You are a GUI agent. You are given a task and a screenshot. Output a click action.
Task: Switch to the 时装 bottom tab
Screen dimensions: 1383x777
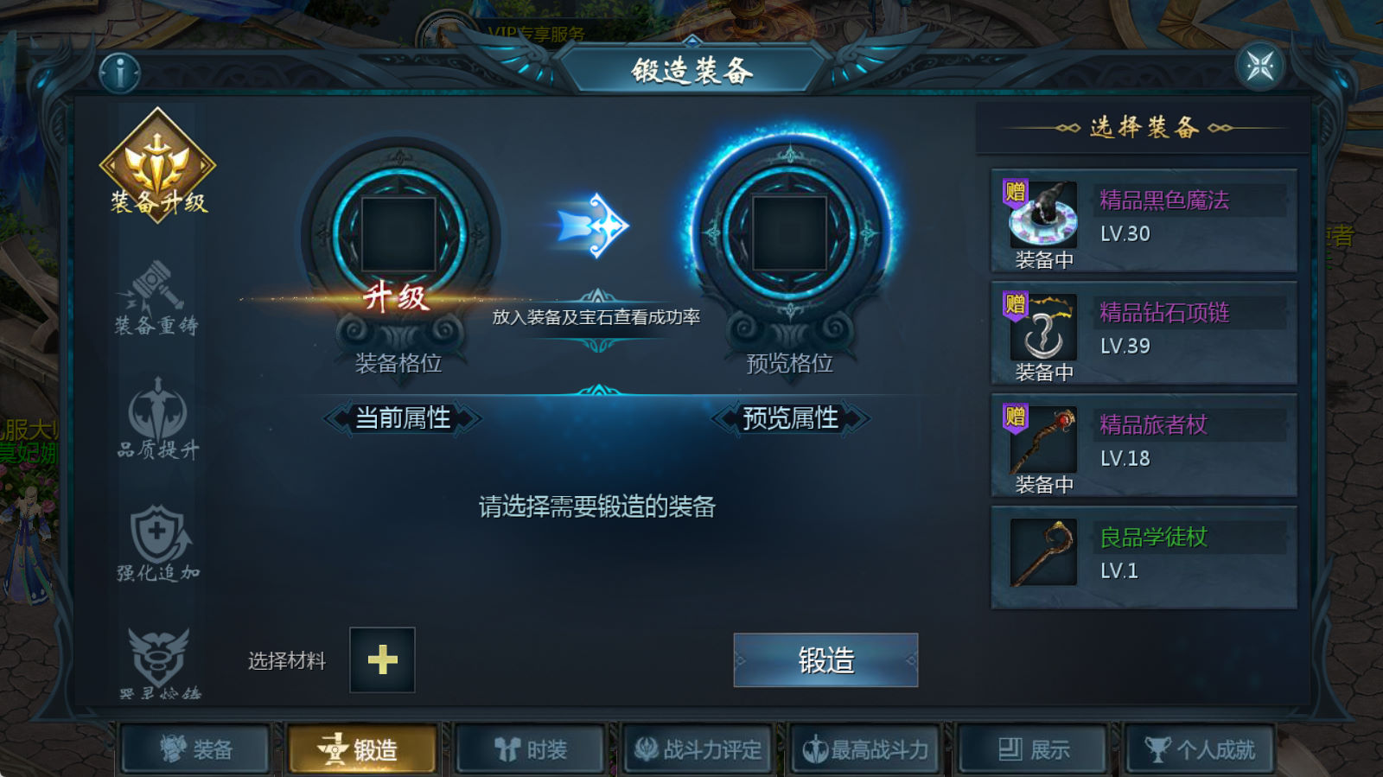[x=530, y=748]
